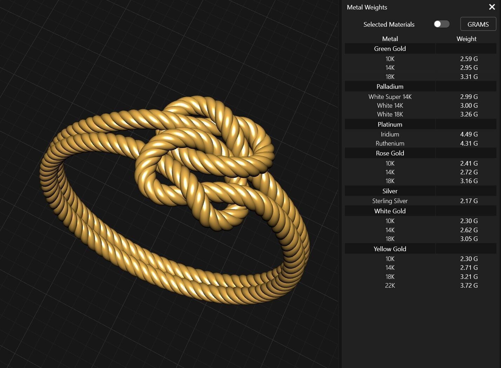
Task: Select Green Gold 10K row
Action: click(x=420, y=59)
